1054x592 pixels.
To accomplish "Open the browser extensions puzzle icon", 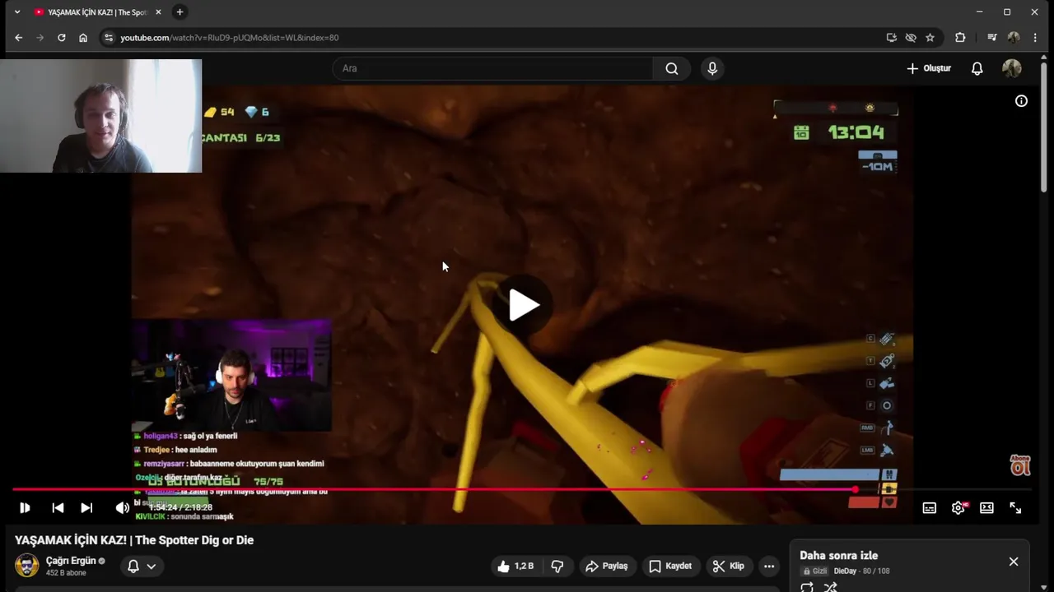I will 960,37.
